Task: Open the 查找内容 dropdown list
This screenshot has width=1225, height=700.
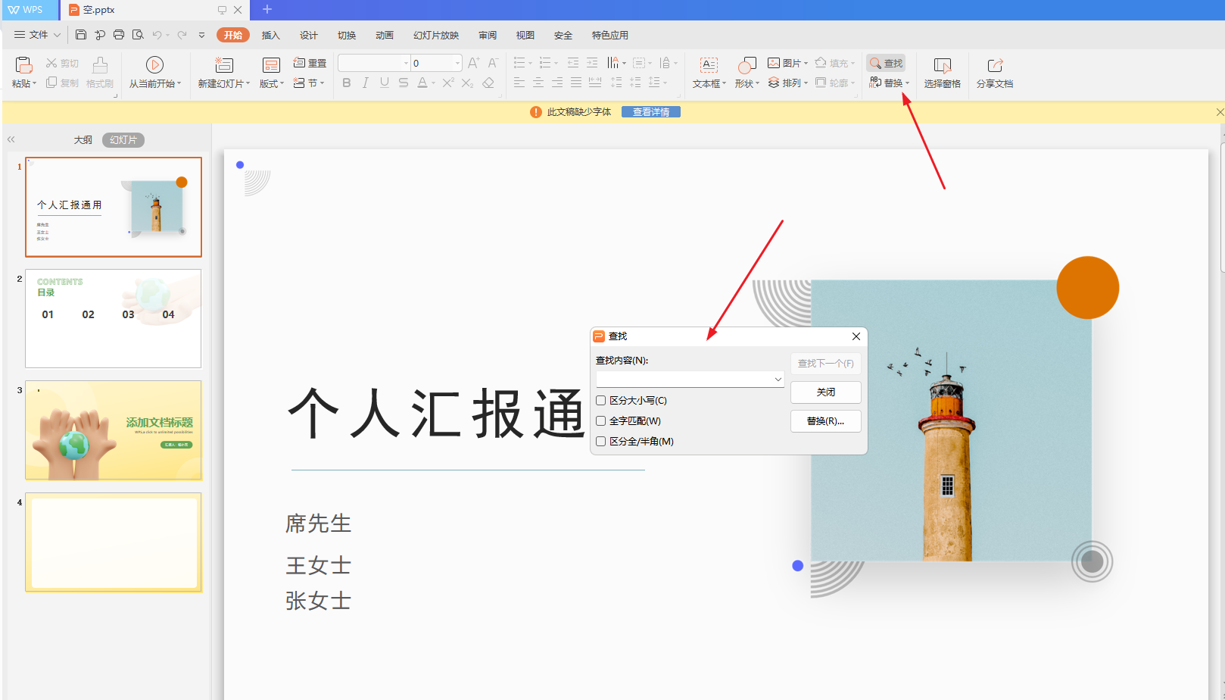Action: pyautogui.click(x=778, y=379)
